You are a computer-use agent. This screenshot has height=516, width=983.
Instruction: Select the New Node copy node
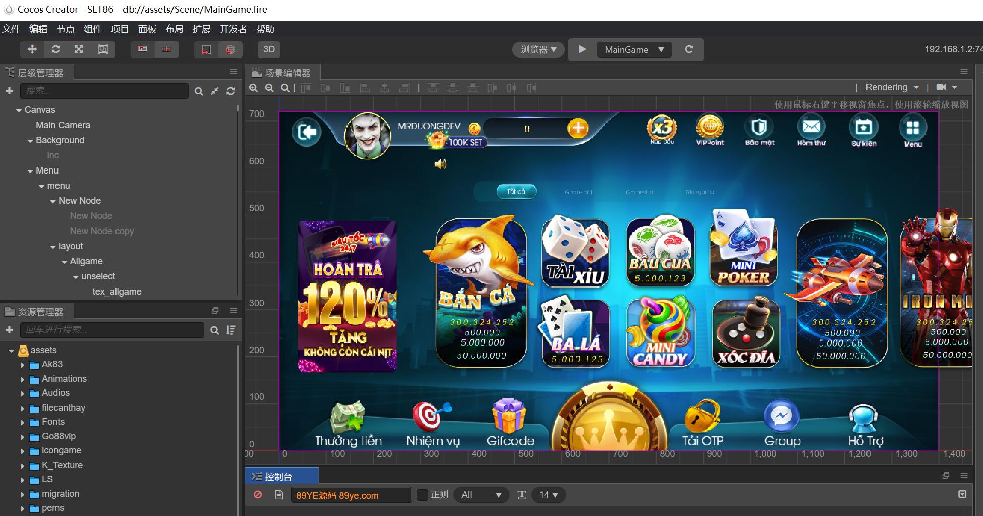(x=102, y=231)
